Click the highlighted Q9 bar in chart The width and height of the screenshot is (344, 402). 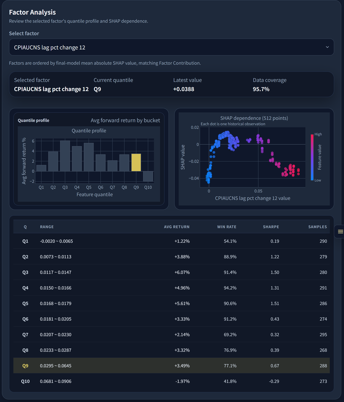click(x=136, y=162)
